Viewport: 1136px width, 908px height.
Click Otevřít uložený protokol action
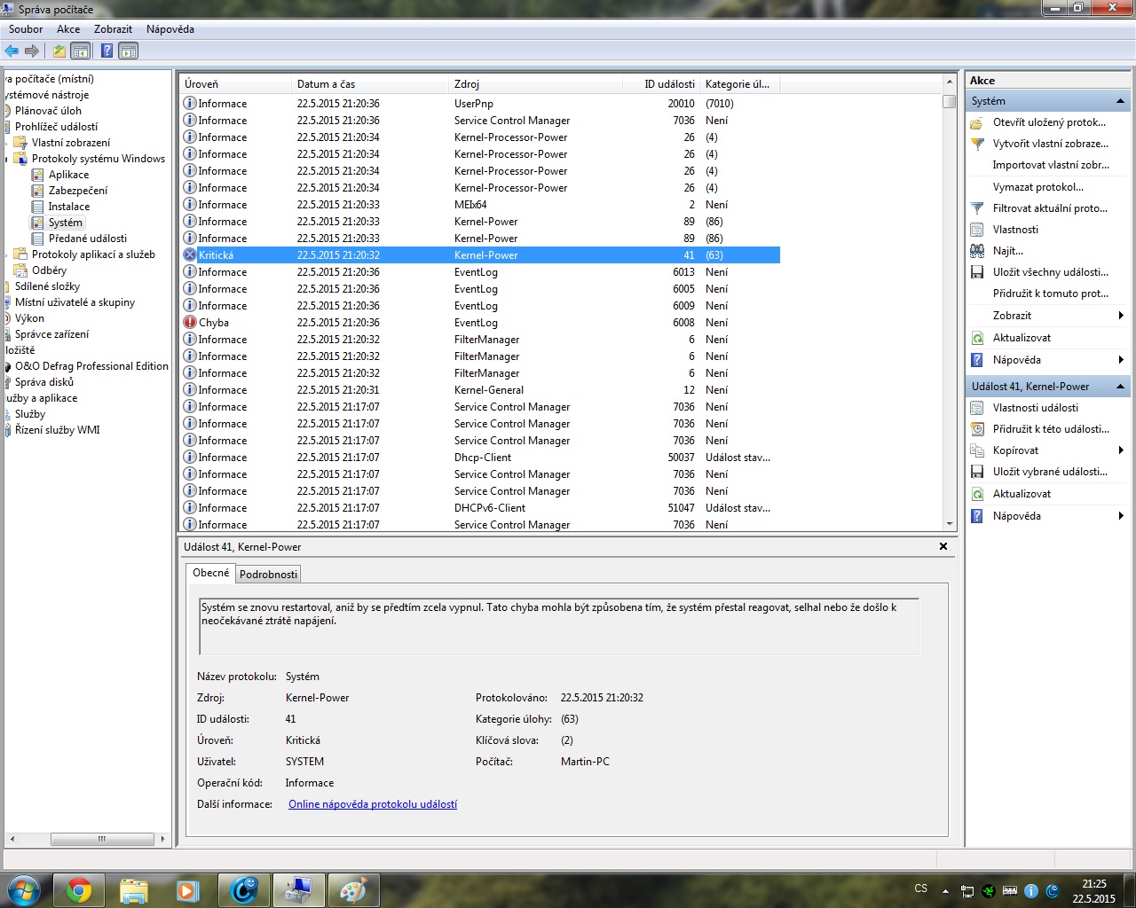point(1049,122)
